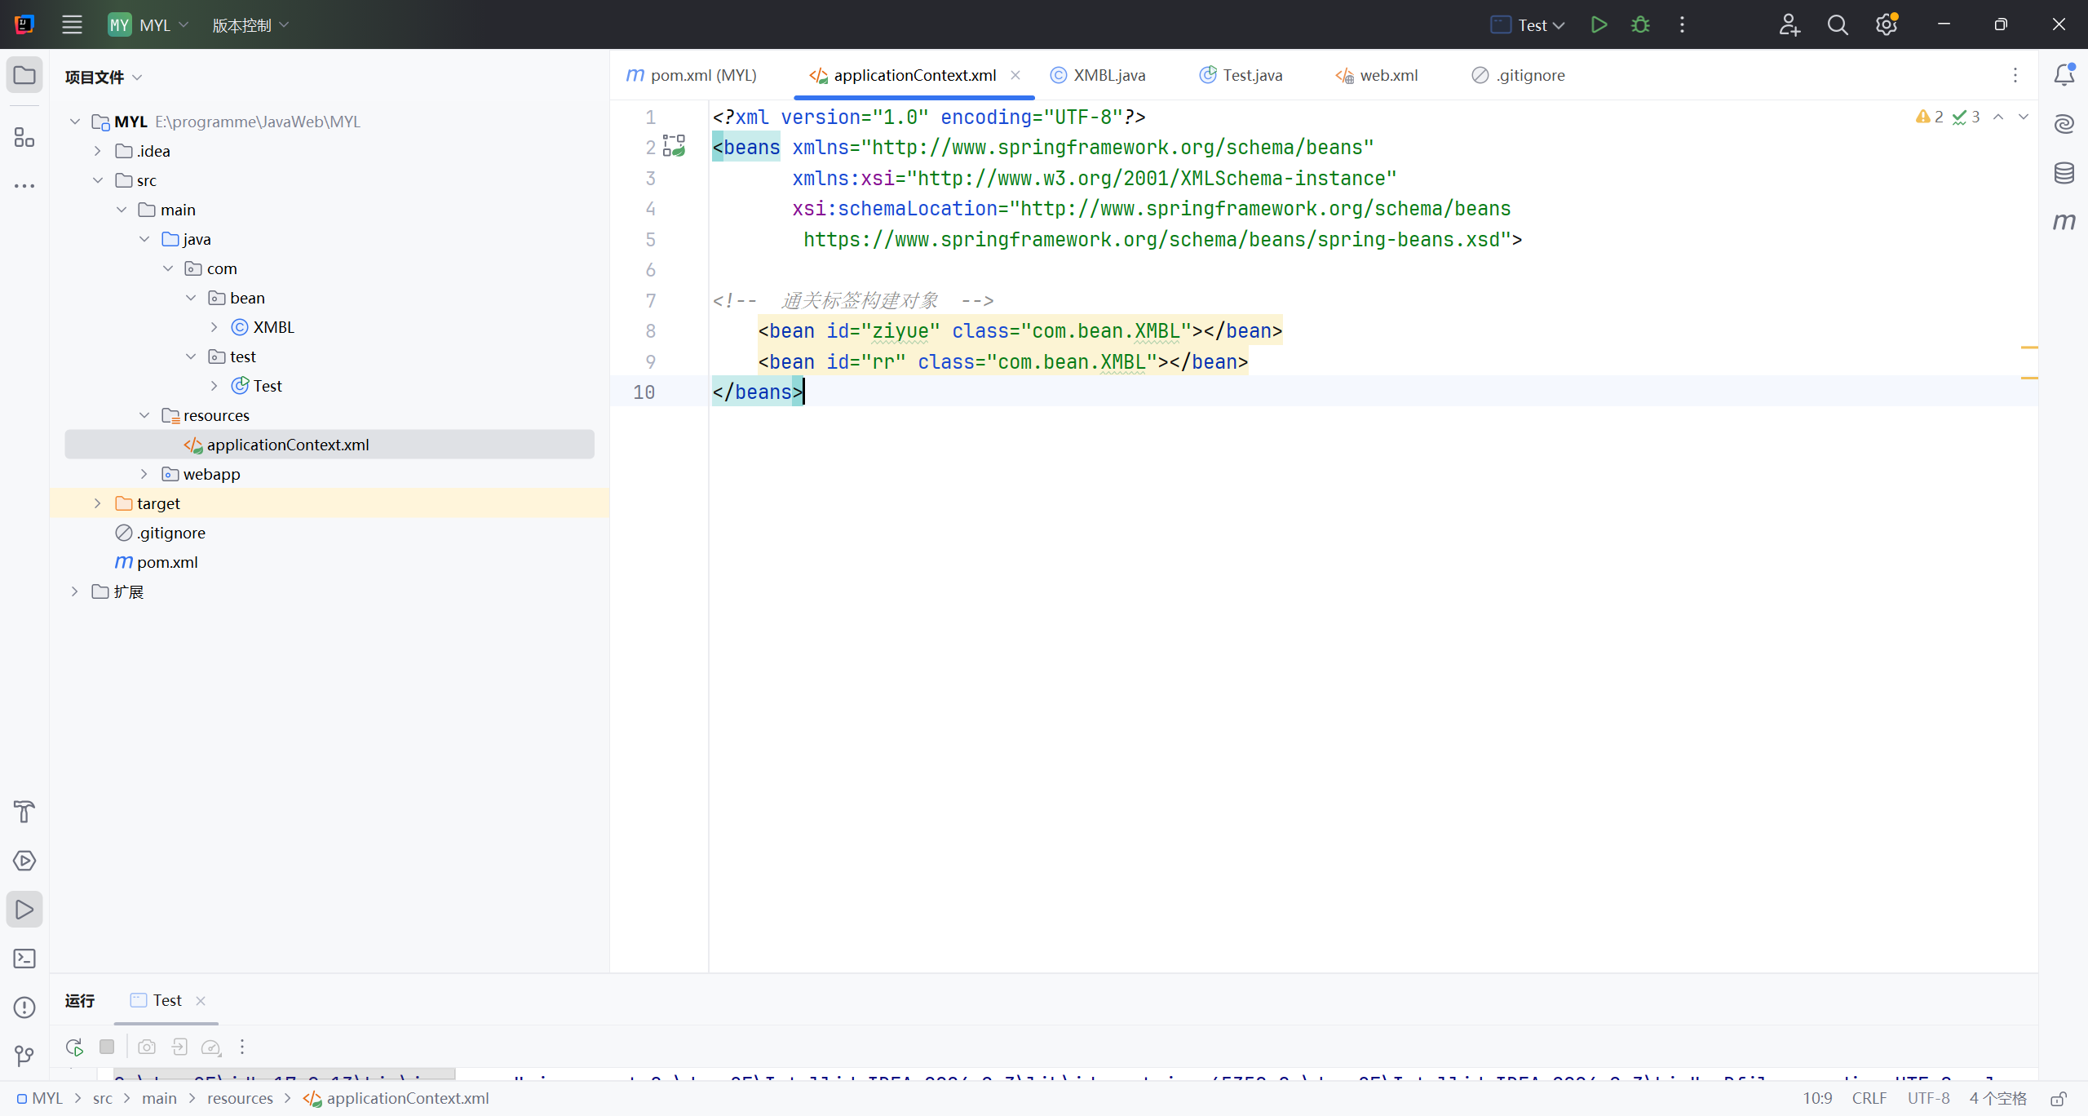Image resolution: width=2088 pixels, height=1116 pixels.
Task: Open the Terminal tool window
Action: tap(24, 959)
